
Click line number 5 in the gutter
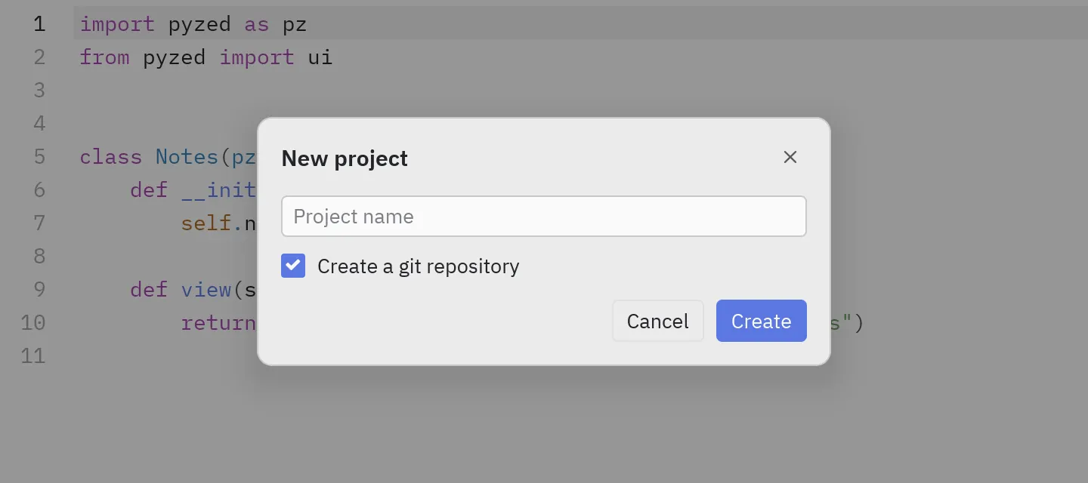(x=39, y=157)
